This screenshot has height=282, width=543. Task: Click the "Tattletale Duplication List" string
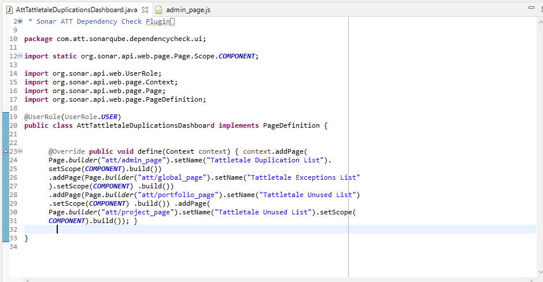265,160
